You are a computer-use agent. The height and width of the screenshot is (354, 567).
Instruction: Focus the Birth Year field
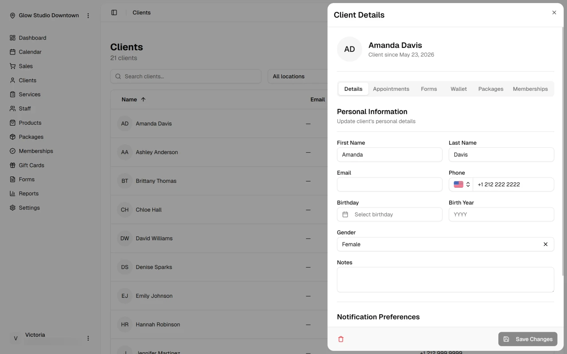coord(501,215)
